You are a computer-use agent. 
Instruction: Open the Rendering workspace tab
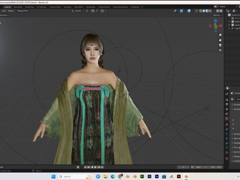(x=90, y=7)
